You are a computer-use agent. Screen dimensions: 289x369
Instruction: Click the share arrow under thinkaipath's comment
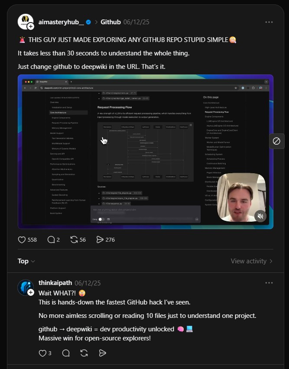point(103,353)
